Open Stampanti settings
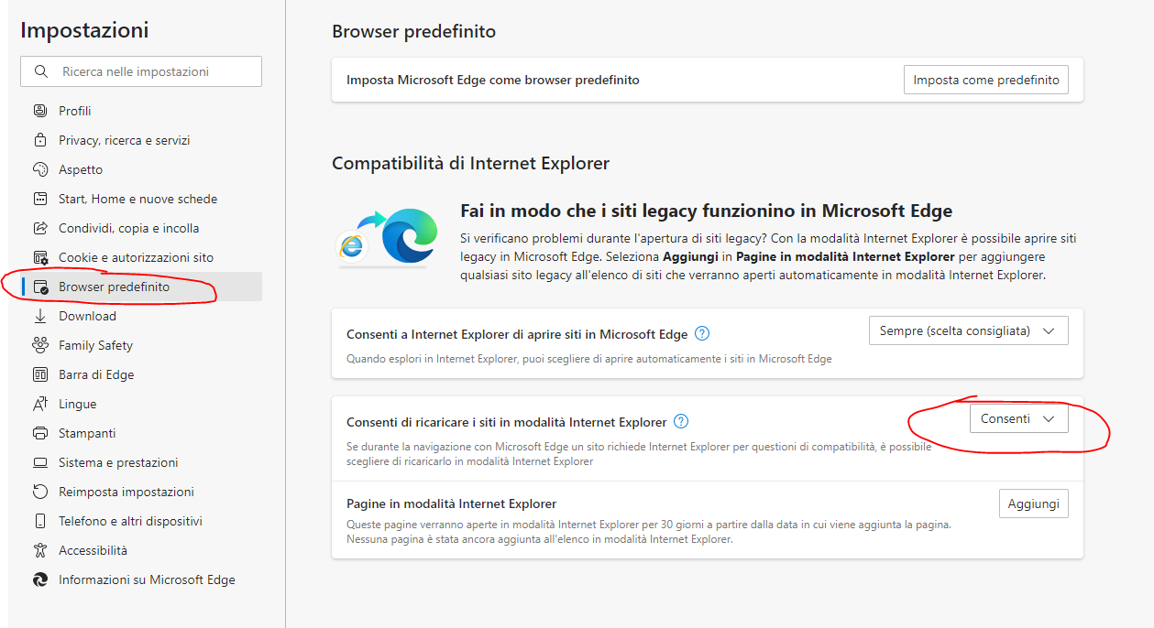 tap(141, 433)
